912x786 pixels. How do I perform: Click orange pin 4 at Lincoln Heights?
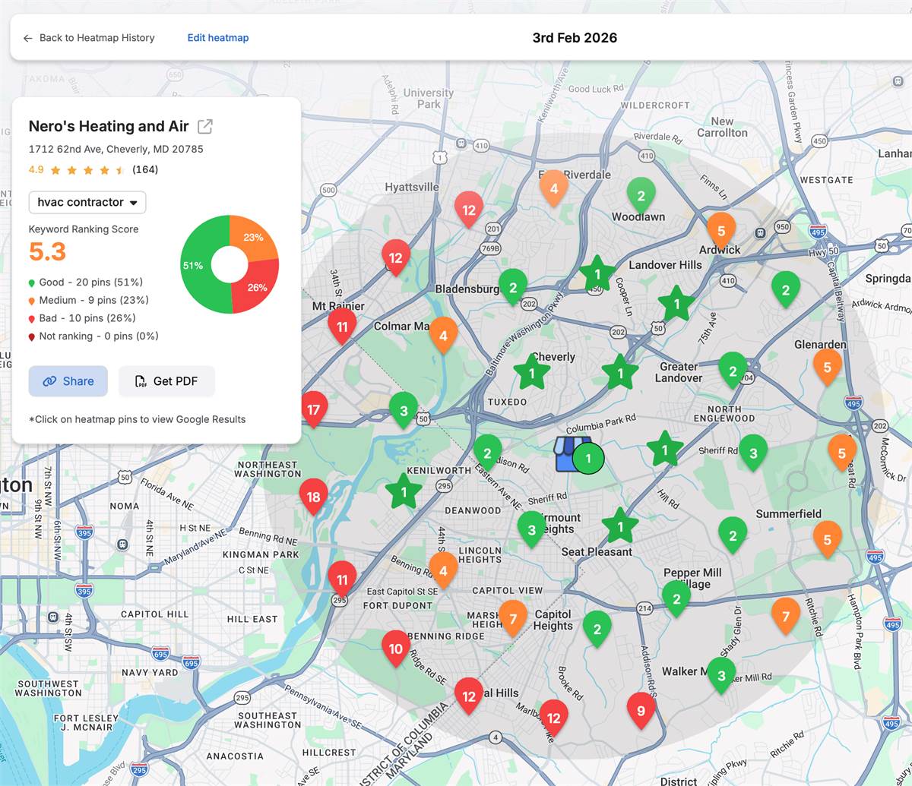tap(443, 572)
